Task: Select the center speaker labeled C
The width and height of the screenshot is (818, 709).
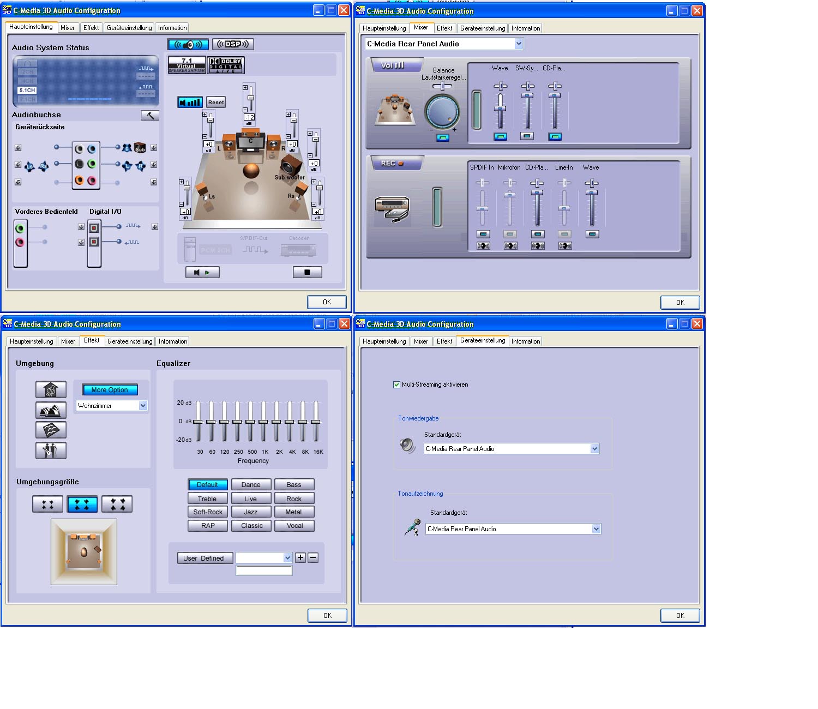Action: click(251, 142)
